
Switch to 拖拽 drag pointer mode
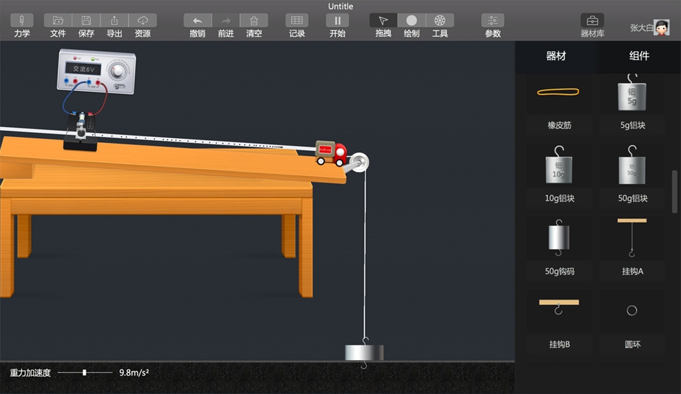pyautogui.click(x=383, y=21)
